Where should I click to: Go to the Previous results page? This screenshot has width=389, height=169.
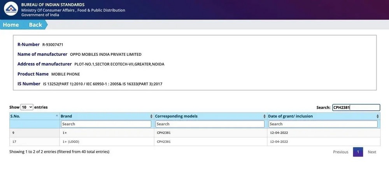click(340, 152)
